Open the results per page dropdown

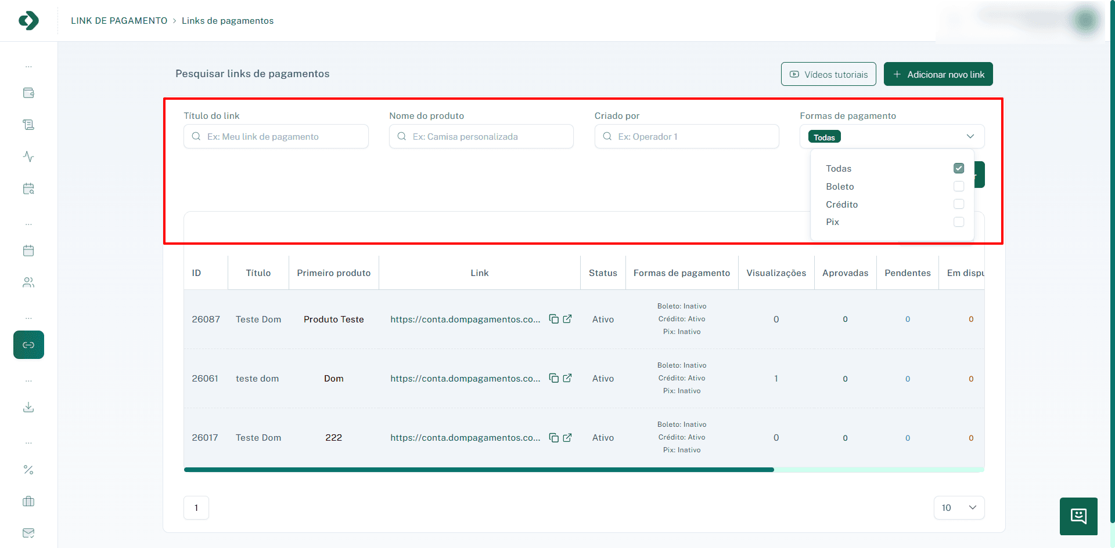[959, 507]
